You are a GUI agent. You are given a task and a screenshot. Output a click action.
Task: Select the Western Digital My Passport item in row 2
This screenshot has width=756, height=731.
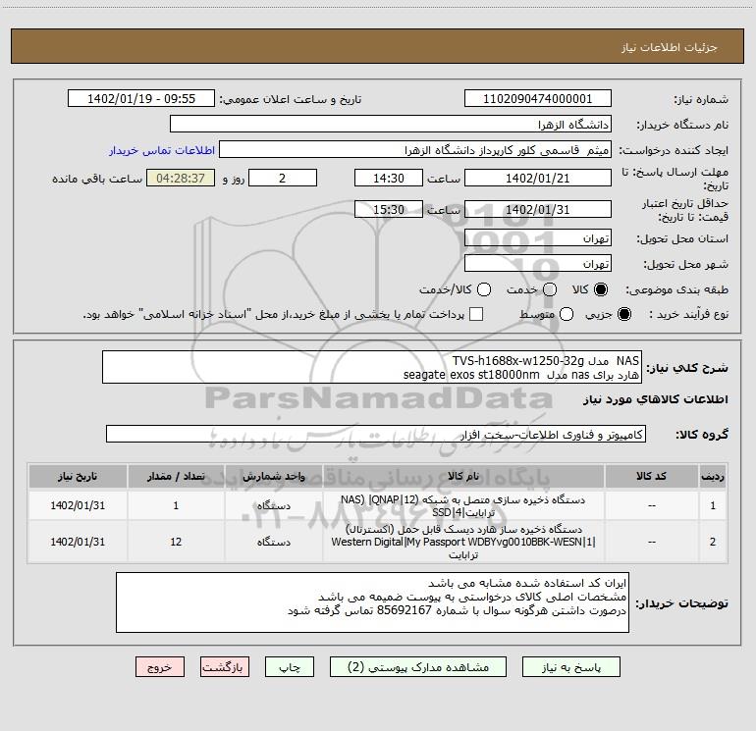[x=462, y=542]
